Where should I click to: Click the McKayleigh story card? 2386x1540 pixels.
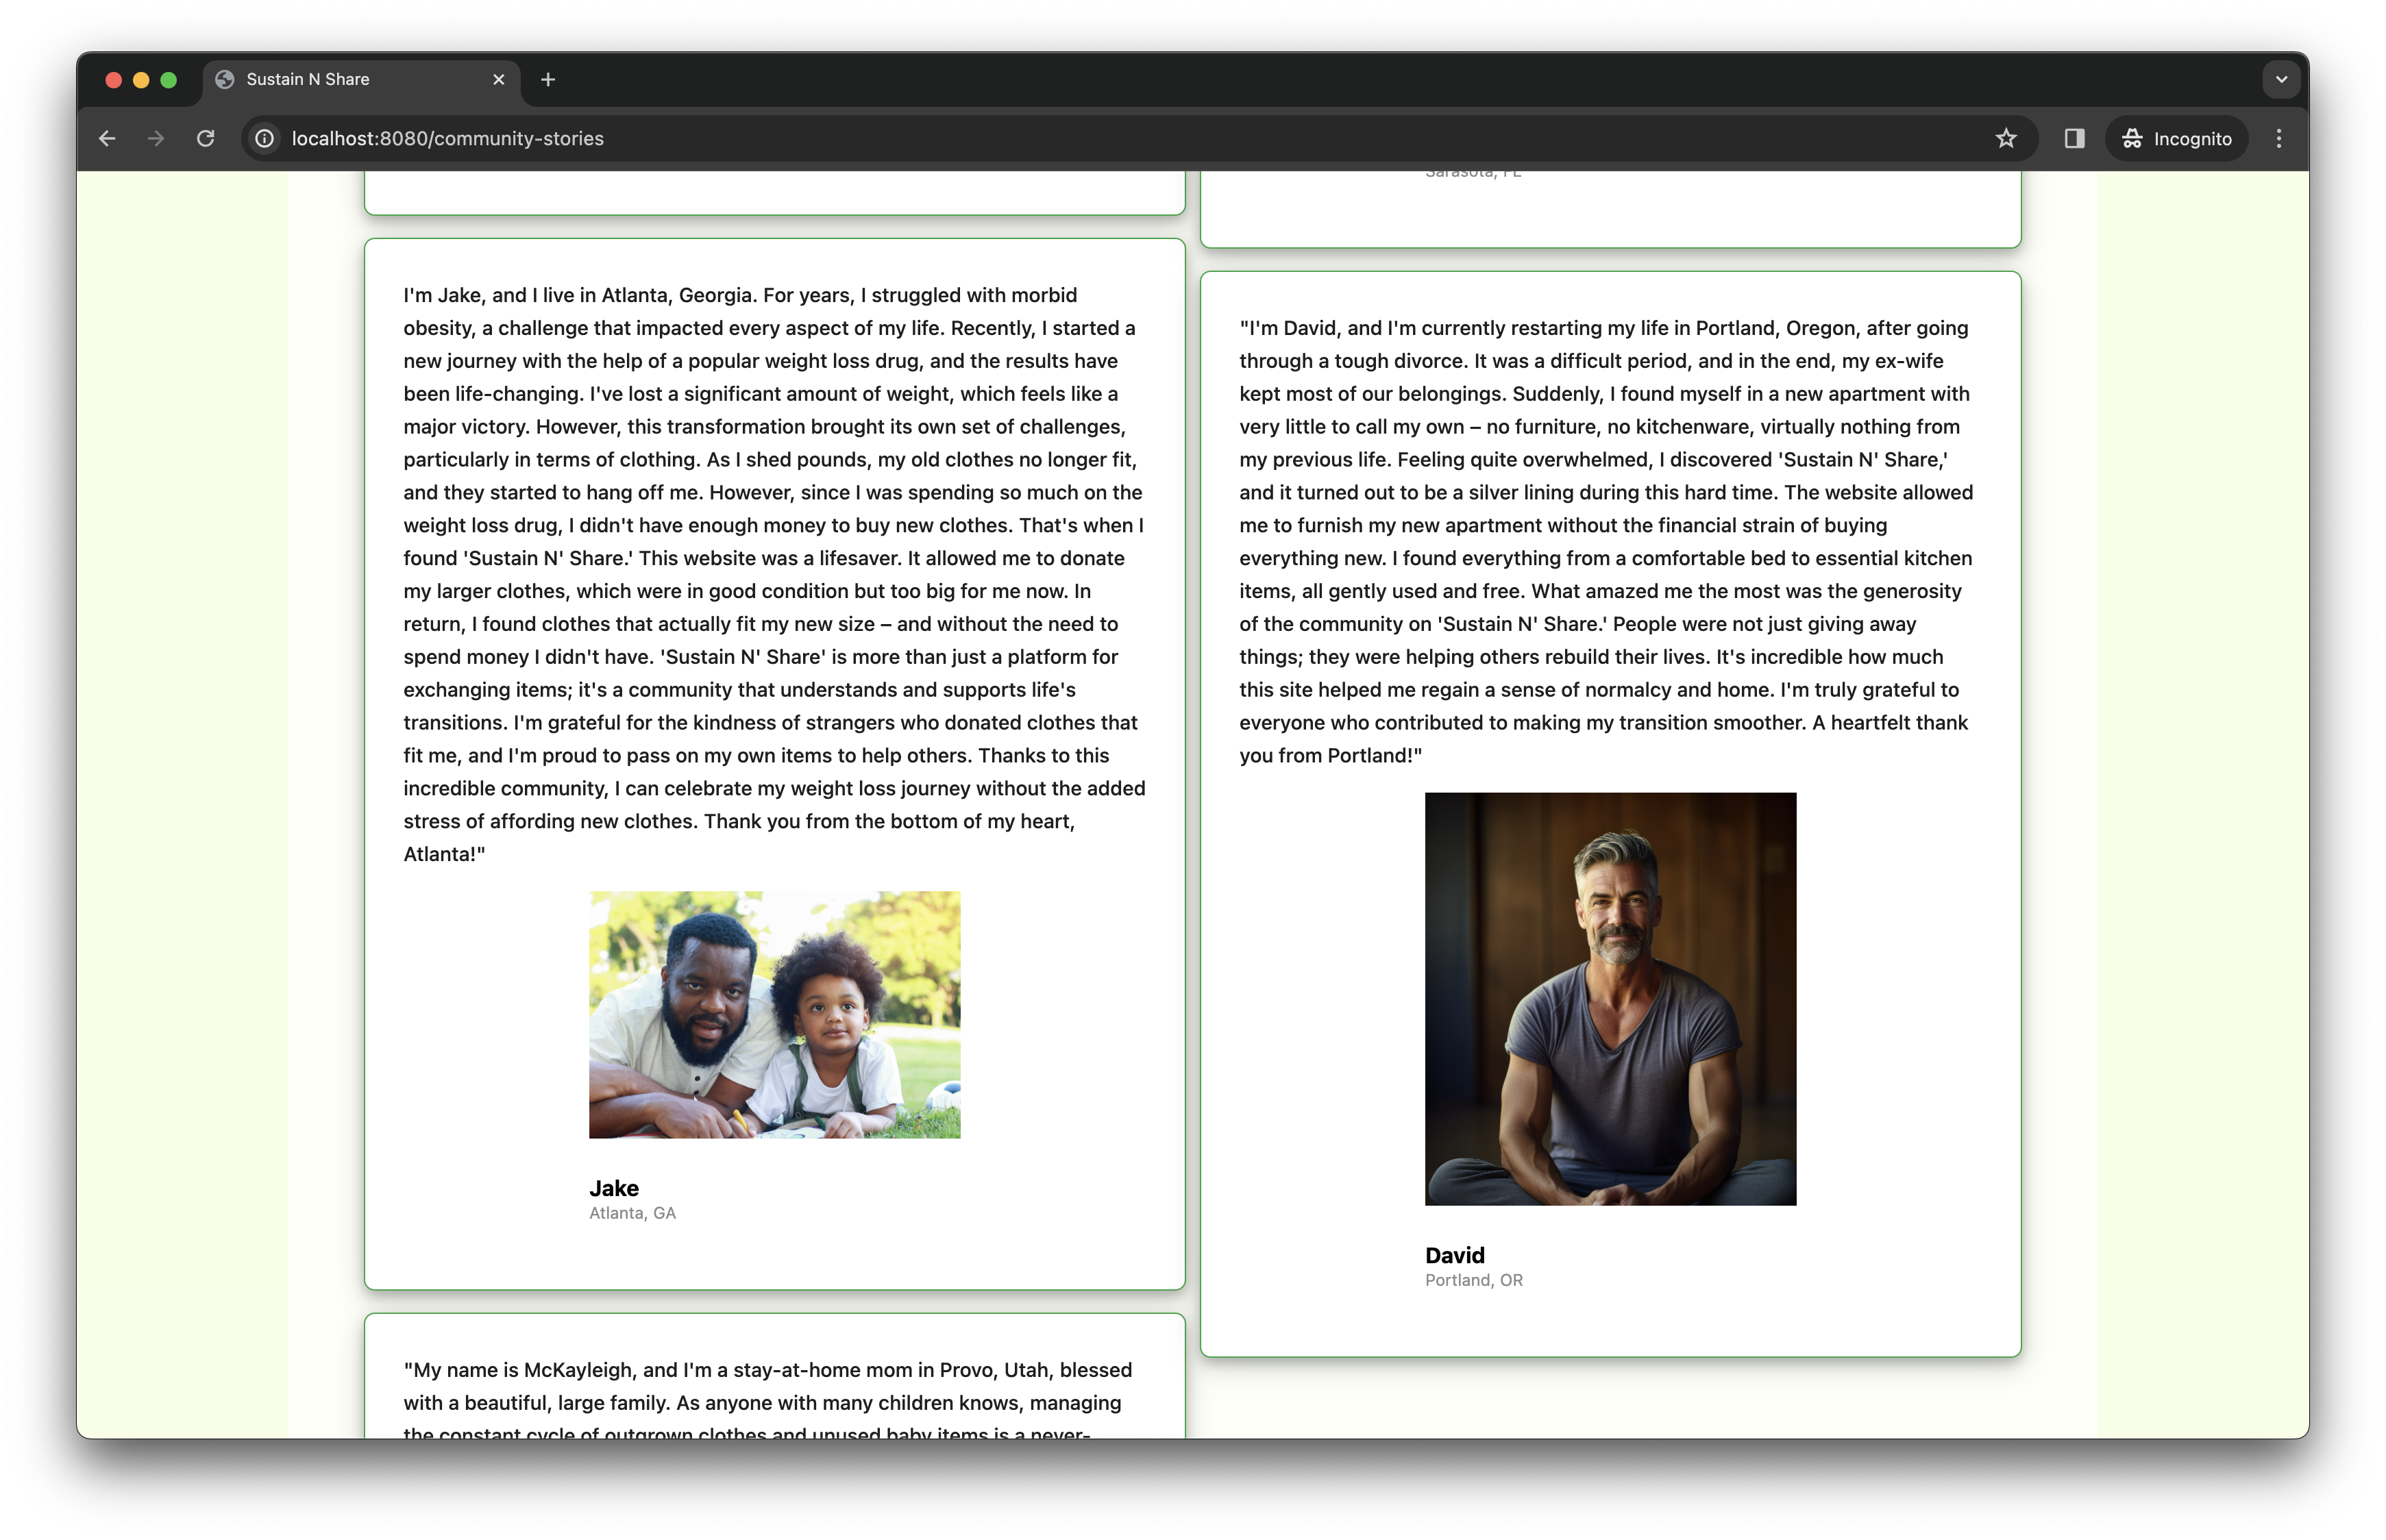[774, 1385]
